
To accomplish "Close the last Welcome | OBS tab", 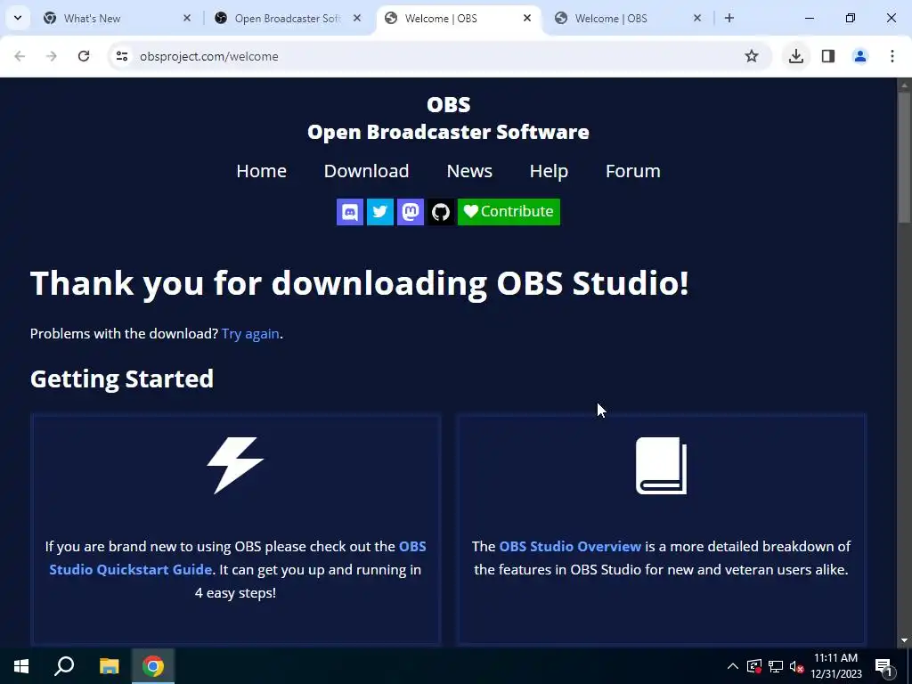I will (x=697, y=19).
